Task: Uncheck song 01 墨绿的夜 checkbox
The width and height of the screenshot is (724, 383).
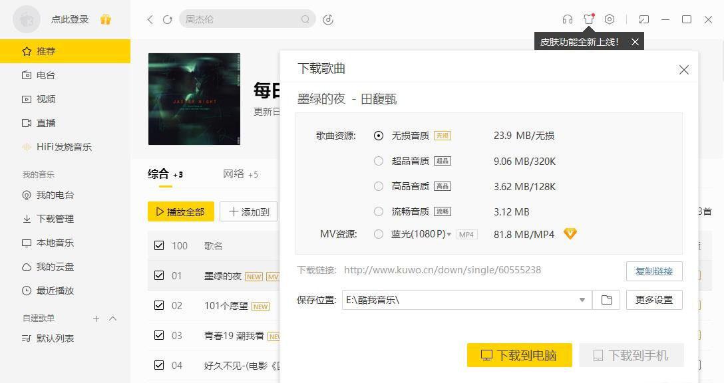Action: [159, 275]
